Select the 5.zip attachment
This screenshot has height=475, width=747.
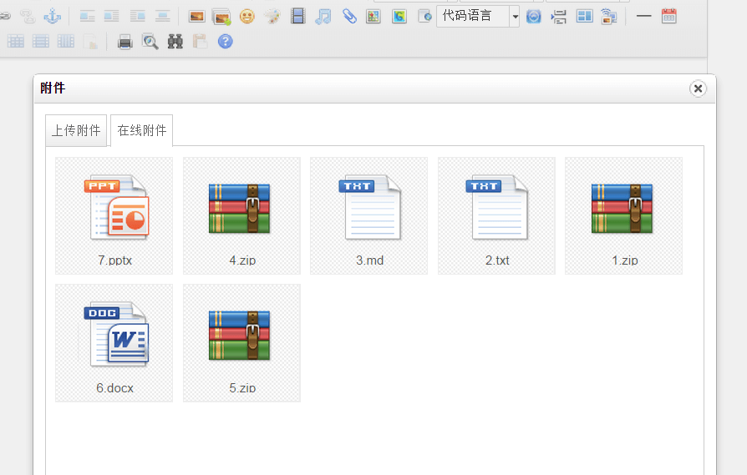[242, 343]
